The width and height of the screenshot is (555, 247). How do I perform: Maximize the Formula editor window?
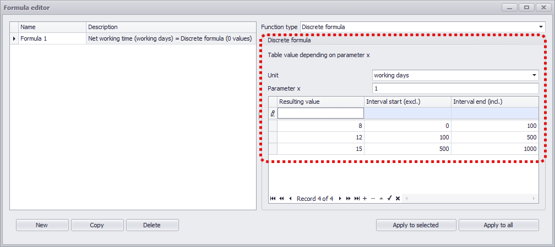(x=527, y=8)
